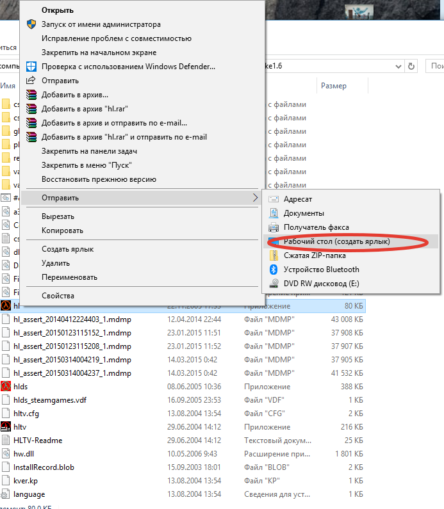The image size is (444, 509).
Task: Click the DVD RW drive (E:) icon
Action: [x=274, y=284]
